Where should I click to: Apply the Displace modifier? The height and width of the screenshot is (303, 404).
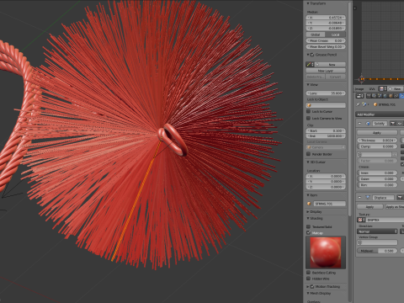click(x=369, y=207)
